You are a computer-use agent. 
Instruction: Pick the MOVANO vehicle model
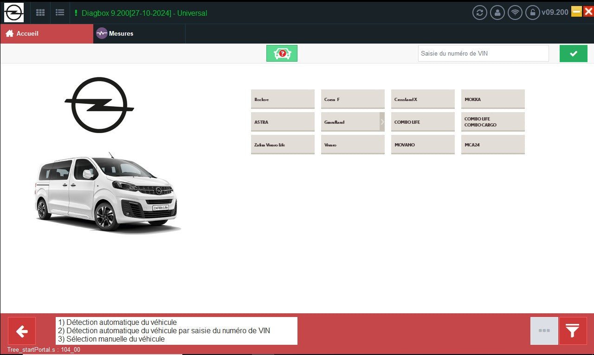click(x=423, y=145)
